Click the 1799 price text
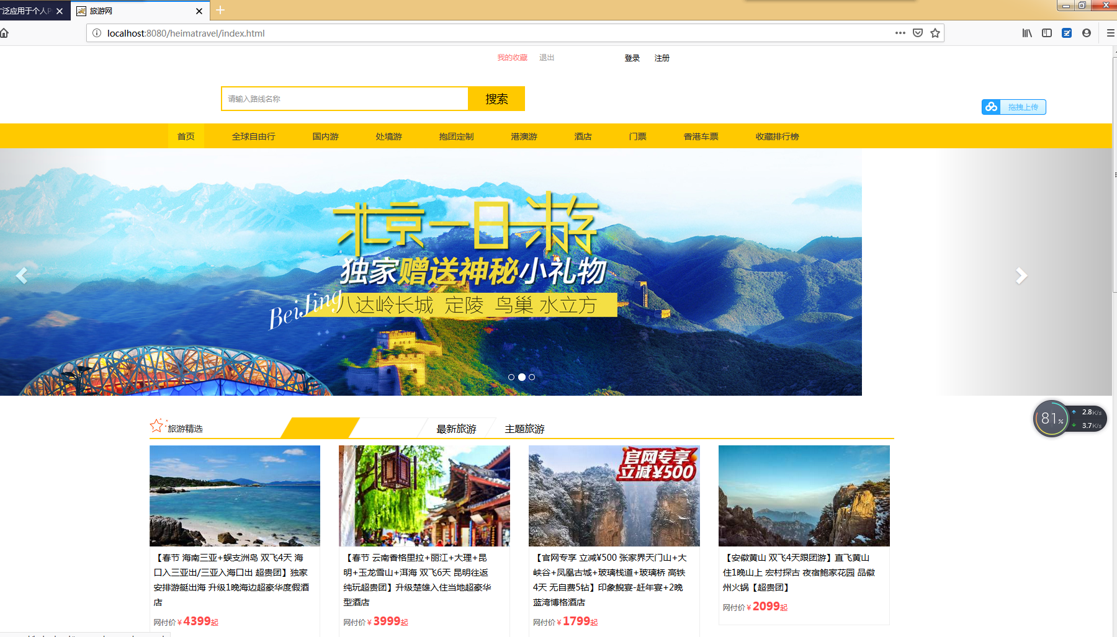Screen dimensions: 1117x637 [576, 621]
